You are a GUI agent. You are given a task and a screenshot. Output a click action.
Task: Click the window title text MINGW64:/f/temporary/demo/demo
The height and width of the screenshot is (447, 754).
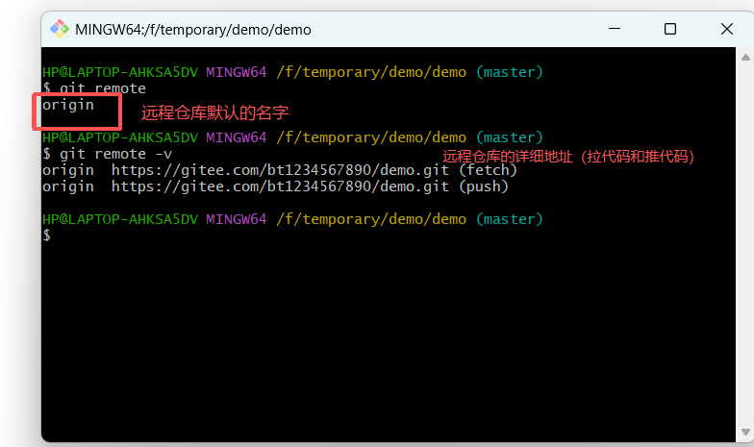(192, 30)
